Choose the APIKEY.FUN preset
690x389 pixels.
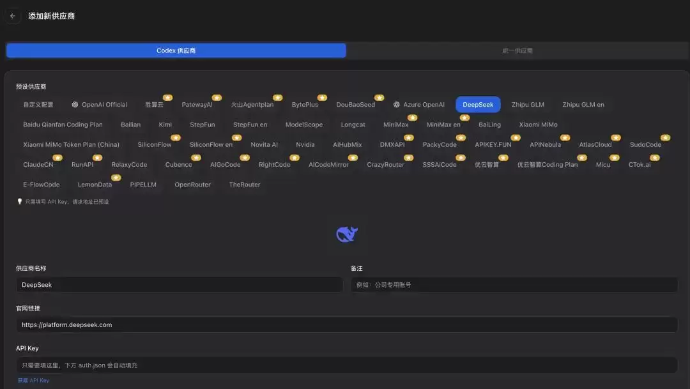point(493,145)
